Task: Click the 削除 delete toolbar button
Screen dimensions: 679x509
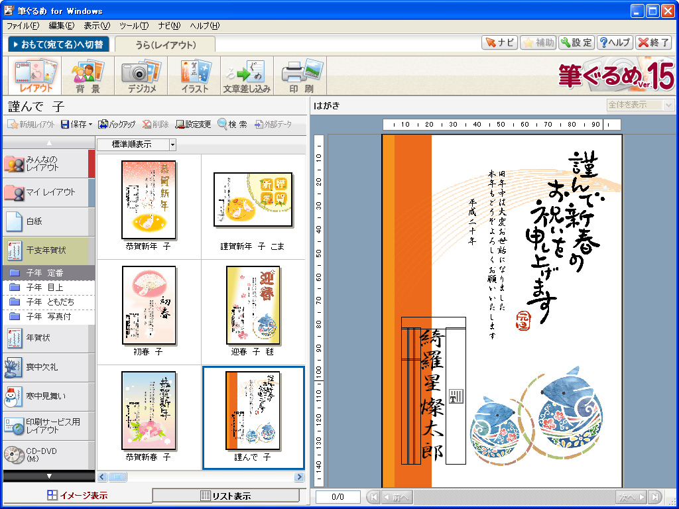Action: (x=155, y=125)
